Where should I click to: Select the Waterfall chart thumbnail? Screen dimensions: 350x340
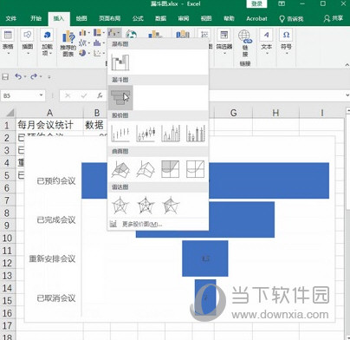click(120, 62)
